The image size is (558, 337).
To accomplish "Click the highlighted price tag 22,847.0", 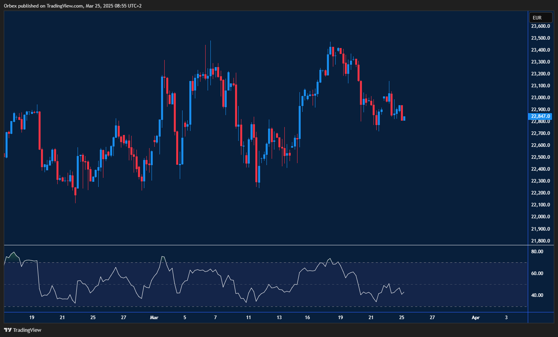I will (x=540, y=116).
